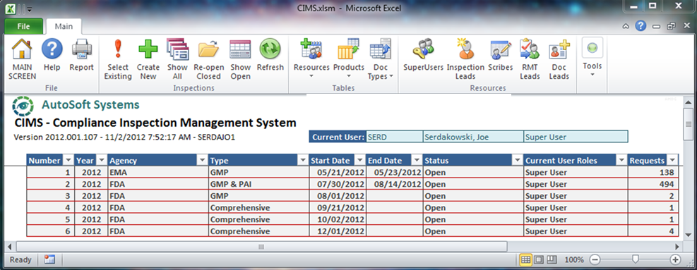This screenshot has height=270, width=697.
Task: Click the horizontal scrollbar thumb
Action: click(x=261, y=247)
